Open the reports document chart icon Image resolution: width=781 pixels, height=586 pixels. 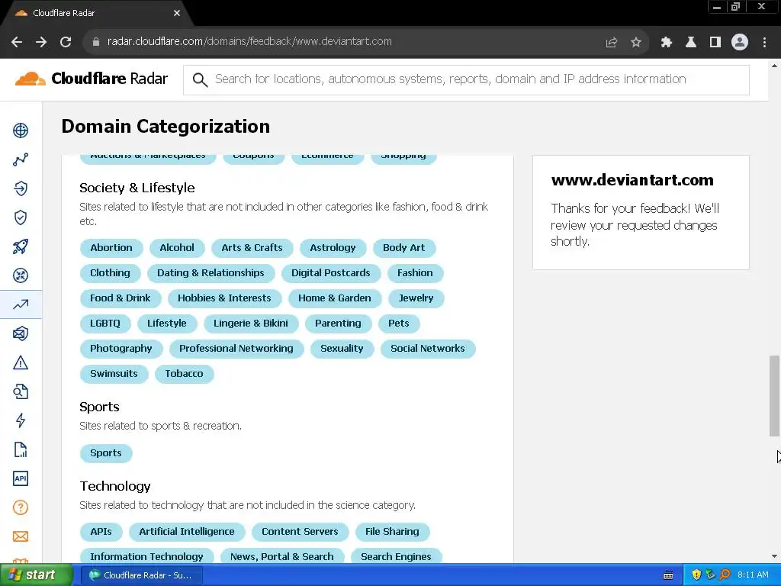click(x=21, y=449)
